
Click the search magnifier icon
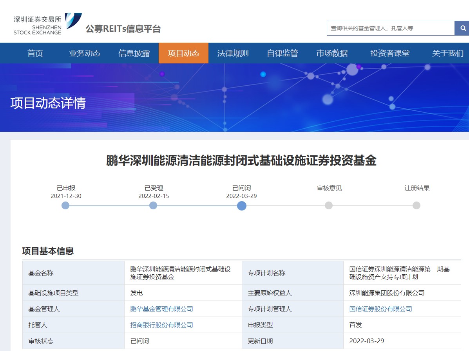(x=463, y=28)
